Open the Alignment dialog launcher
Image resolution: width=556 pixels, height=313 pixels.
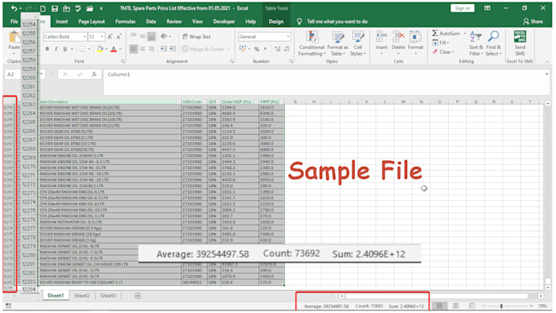(x=231, y=61)
